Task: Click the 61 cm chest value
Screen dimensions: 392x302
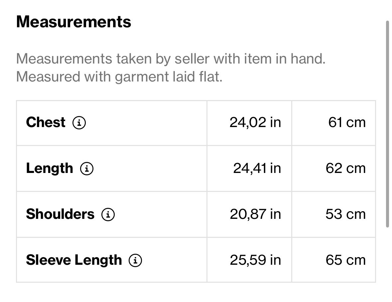Action: [x=347, y=122]
